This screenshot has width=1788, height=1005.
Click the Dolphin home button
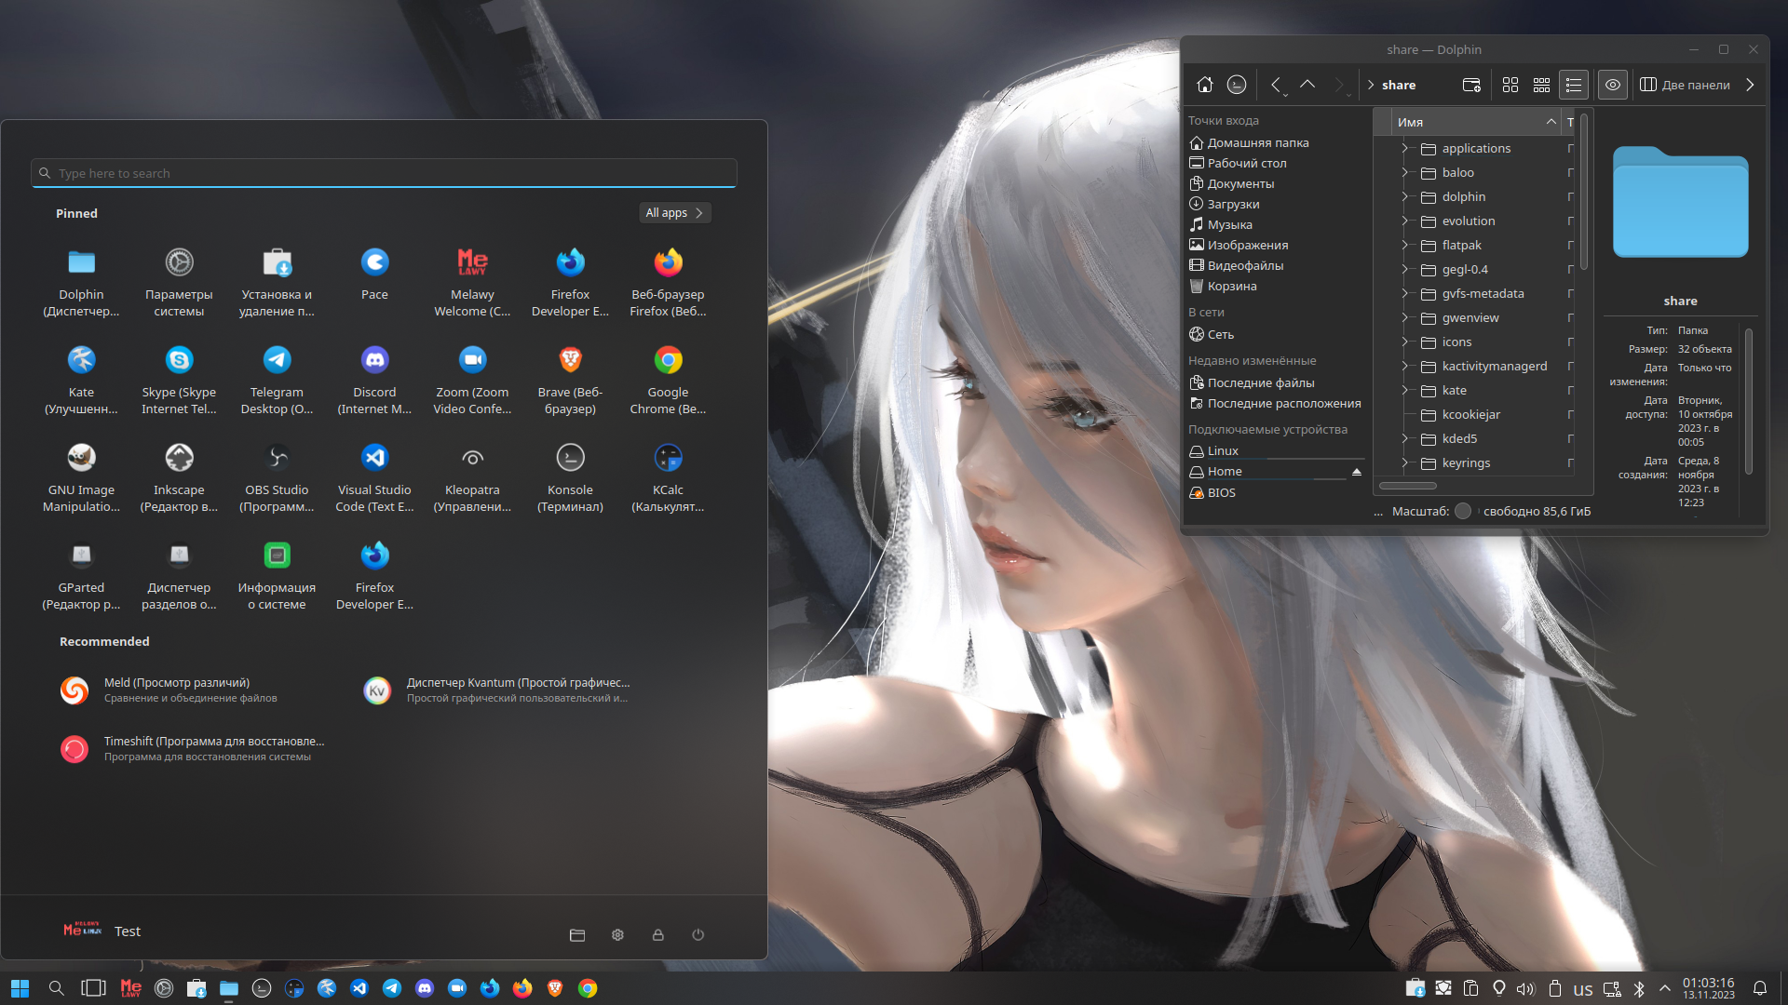pyautogui.click(x=1204, y=85)
